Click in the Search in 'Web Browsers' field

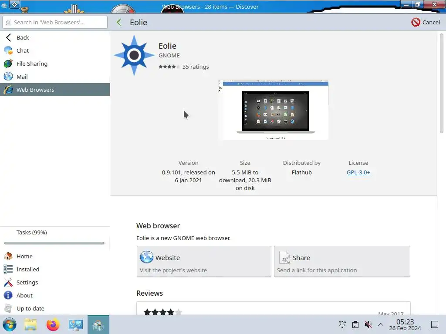[55, 22]
